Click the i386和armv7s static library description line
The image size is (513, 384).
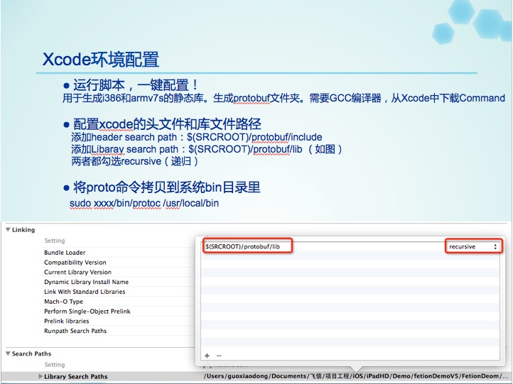tap(283, 98)
